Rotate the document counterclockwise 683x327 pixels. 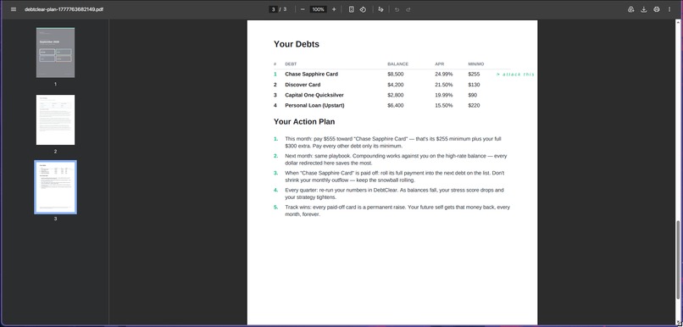click(x=363, y=9)
